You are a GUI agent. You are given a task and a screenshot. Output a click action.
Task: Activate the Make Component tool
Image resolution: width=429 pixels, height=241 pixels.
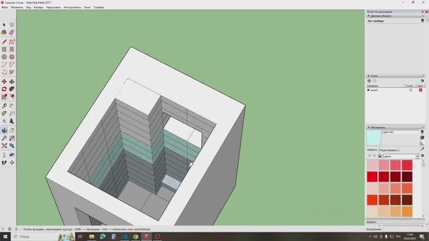tap(12, 25)
